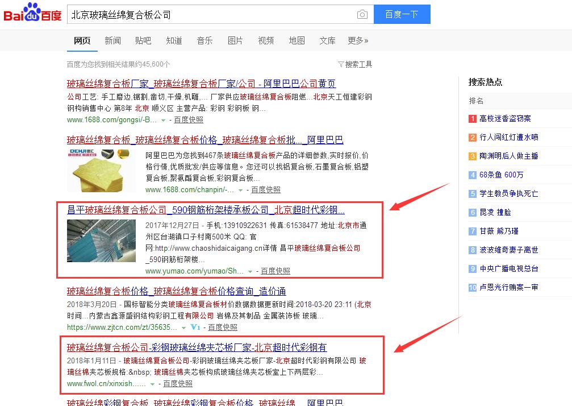The width and height of the screenshot is (572, 406).
Task: Click the blue steel panel thumbnail
Action: tap(102, 241)
